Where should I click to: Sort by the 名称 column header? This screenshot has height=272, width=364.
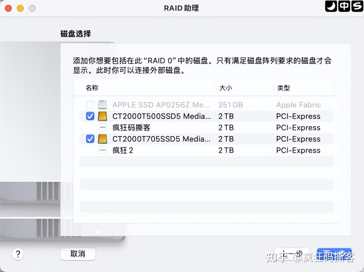click(x=92, y=88)
